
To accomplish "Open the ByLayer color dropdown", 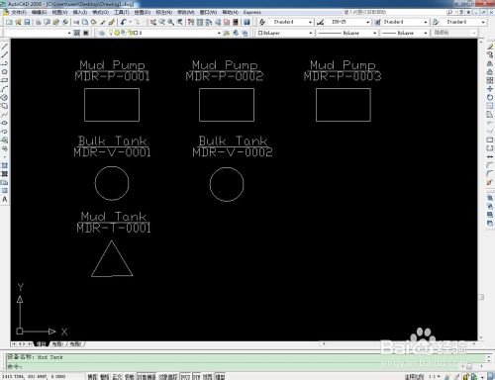I will click(x=310, y=33).
